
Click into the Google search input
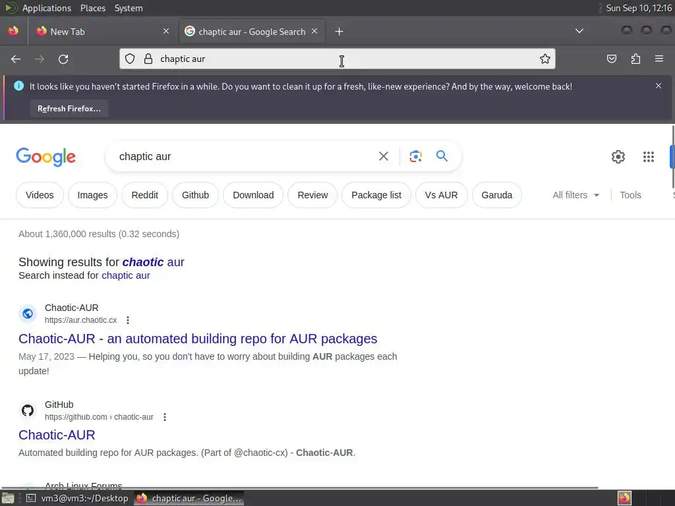tap(245, 156)
